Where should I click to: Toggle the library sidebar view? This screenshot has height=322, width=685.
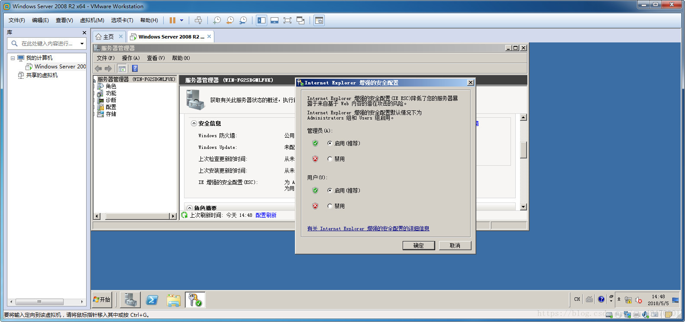pos(262,20)
